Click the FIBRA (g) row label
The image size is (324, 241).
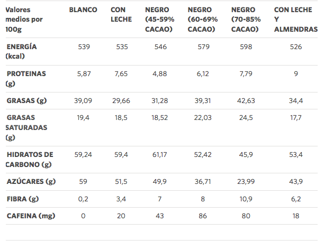coord(23,199)
